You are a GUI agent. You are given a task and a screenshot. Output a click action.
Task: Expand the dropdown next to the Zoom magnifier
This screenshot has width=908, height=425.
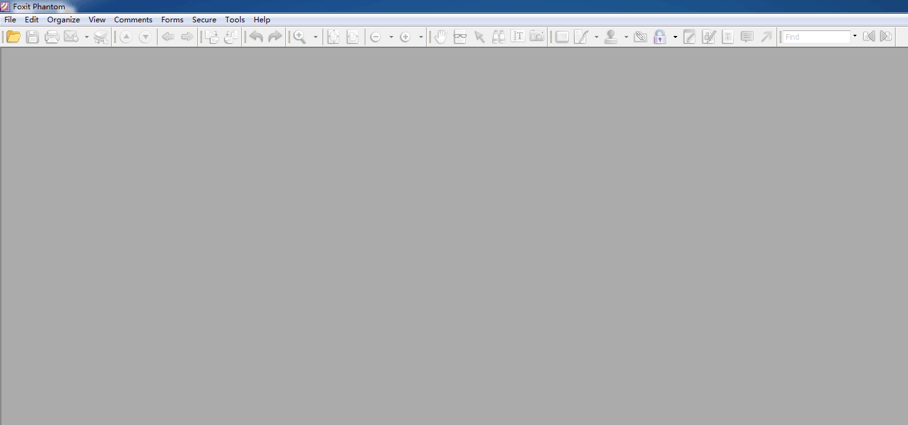click(315, 37)
